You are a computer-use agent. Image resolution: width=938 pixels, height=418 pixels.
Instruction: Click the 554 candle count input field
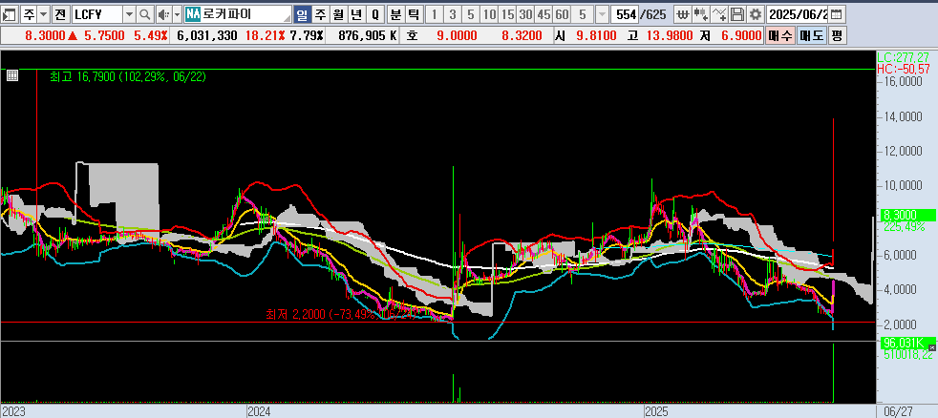click(625, 13)
